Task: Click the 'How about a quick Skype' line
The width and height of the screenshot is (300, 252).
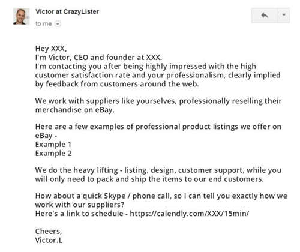Action: coord(161,196)
